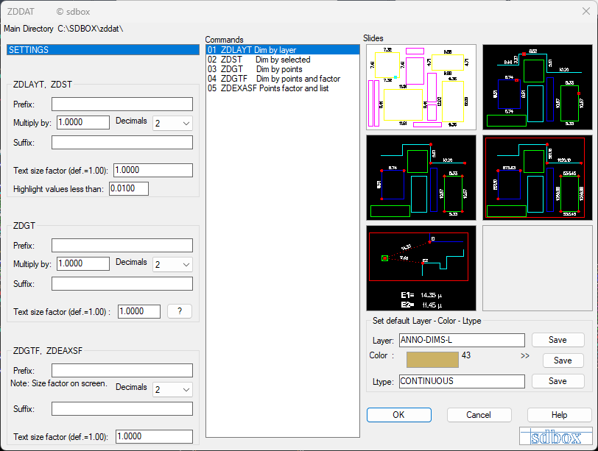Click the Highlight values less than field
598x451 pixels.
[129, 188]
